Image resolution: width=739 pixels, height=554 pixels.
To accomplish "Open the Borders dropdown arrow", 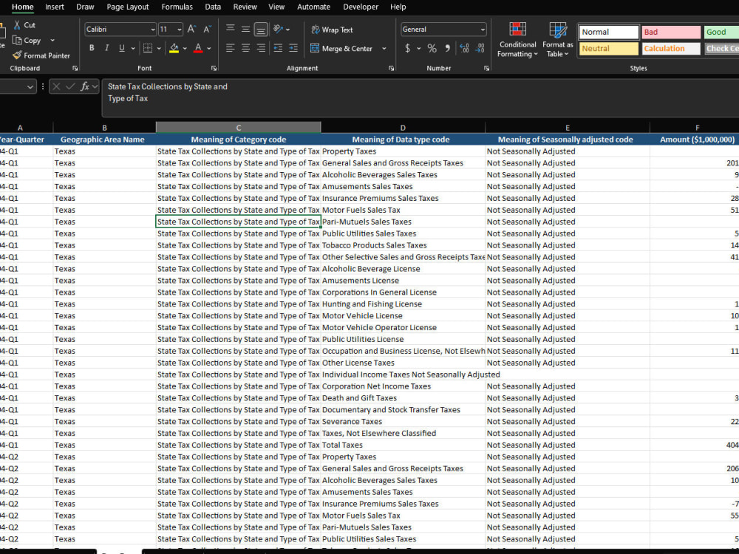I will [159, 49].
